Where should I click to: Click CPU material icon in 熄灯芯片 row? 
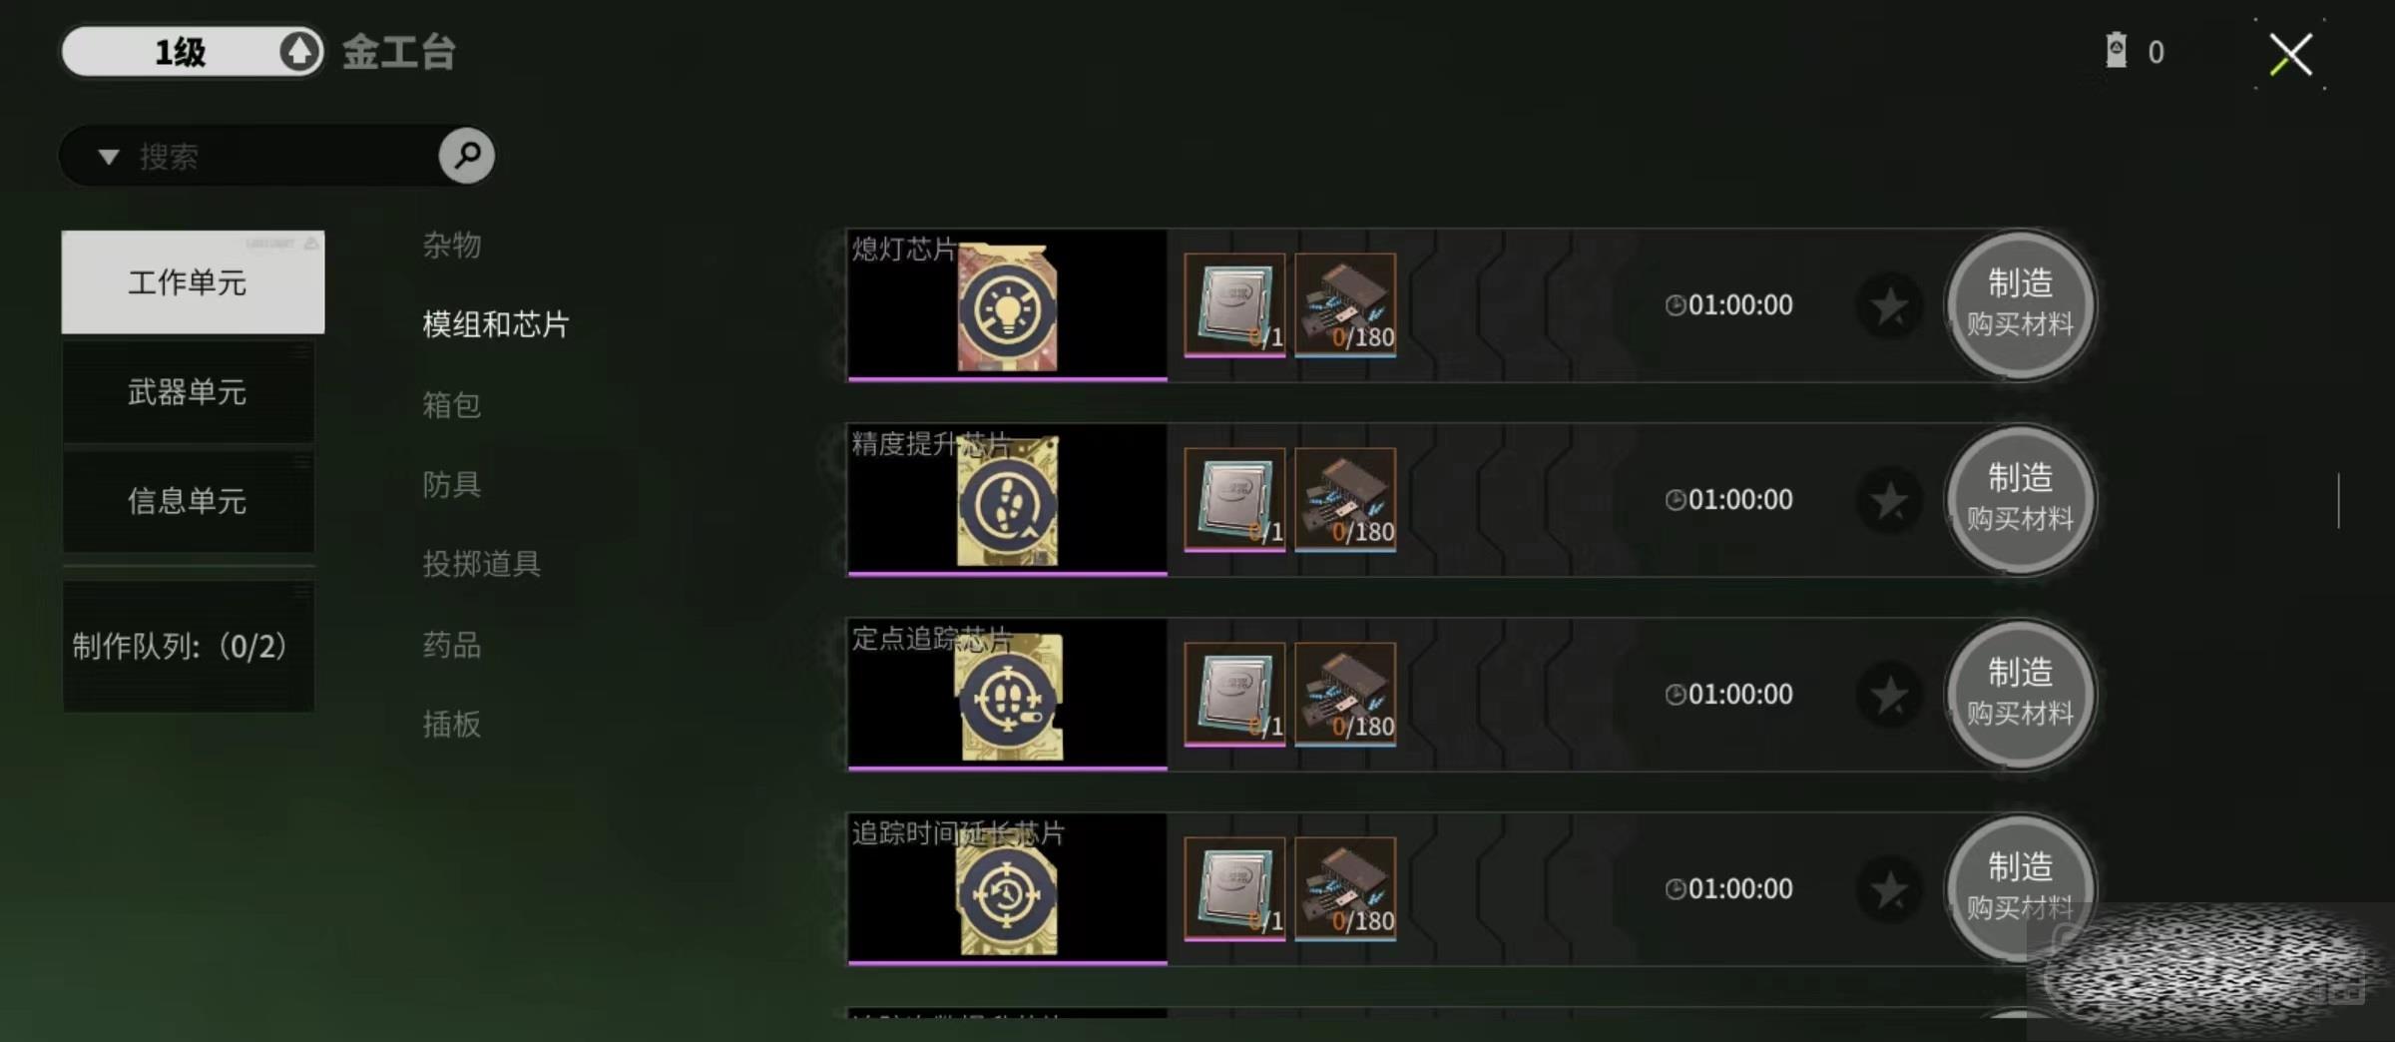pyautogui.click(x=1234, y=304)
